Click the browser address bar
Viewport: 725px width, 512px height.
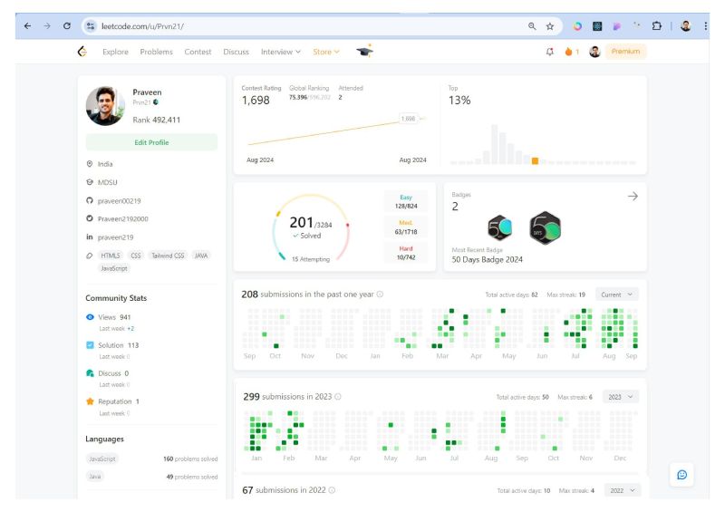coord(305,26)
